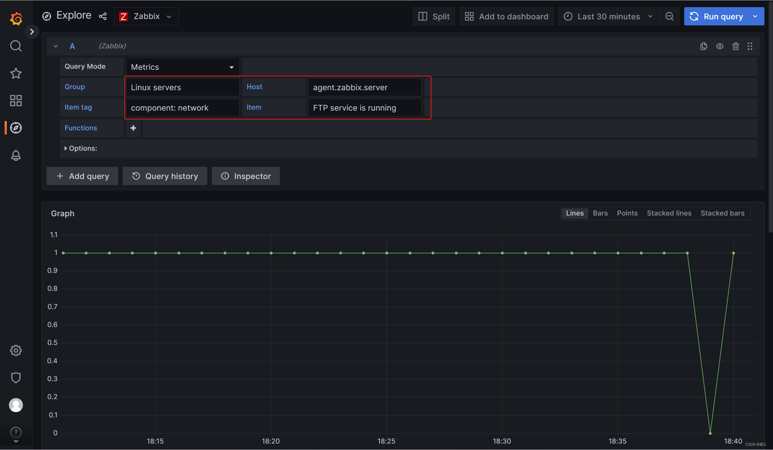
Task: Open the Alerting bell icon in sidebar
Action: pos(16,155)
